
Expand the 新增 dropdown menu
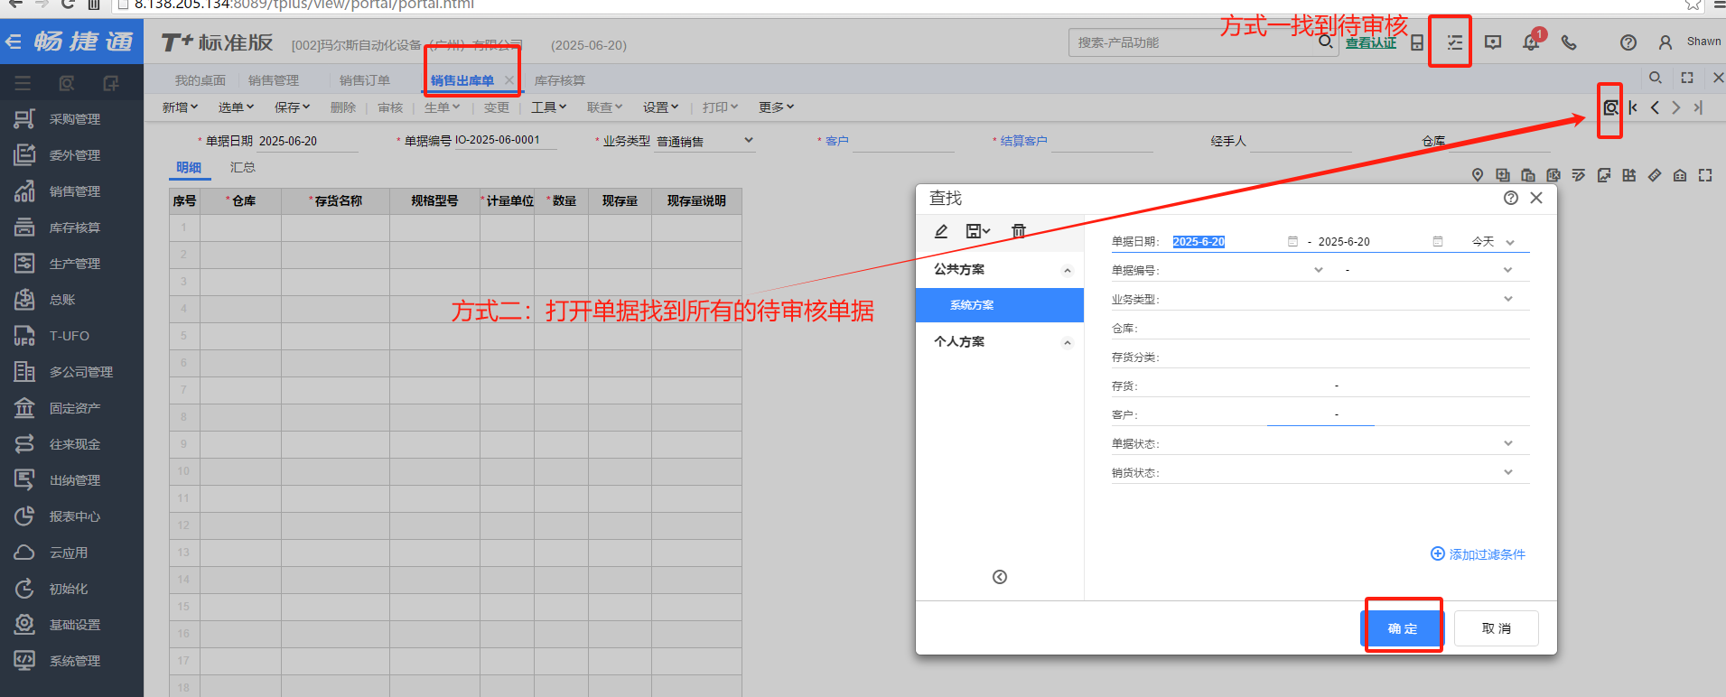click(x=180, y=107)
